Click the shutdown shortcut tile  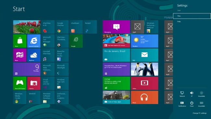[76, 27]
